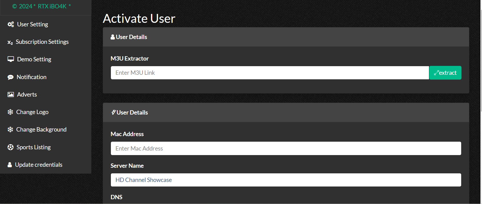Click the person icon beside Update credentials

(10, 165)
